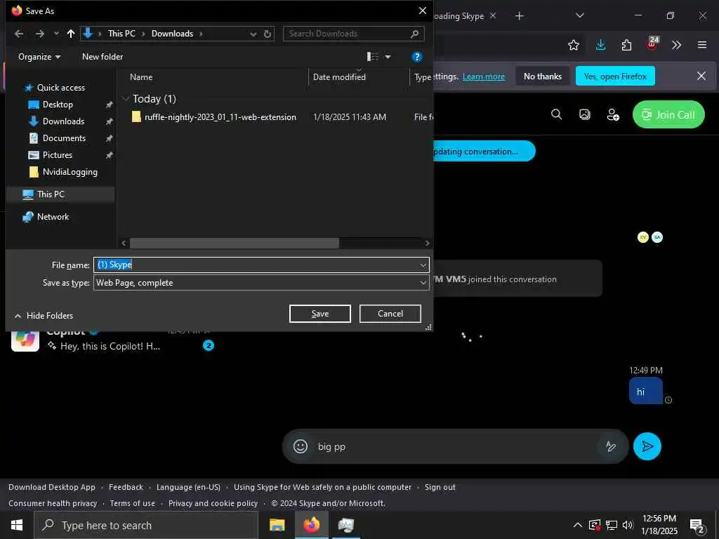Show more Firefox toolbar tools

pyautogui.click(x=676, y=45)
